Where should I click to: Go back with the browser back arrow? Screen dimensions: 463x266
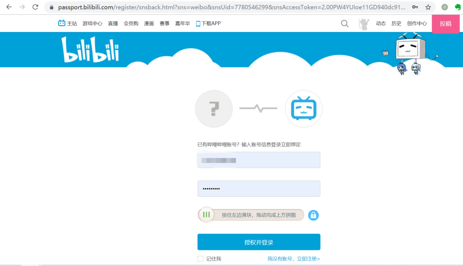click(x=9, y=7)
